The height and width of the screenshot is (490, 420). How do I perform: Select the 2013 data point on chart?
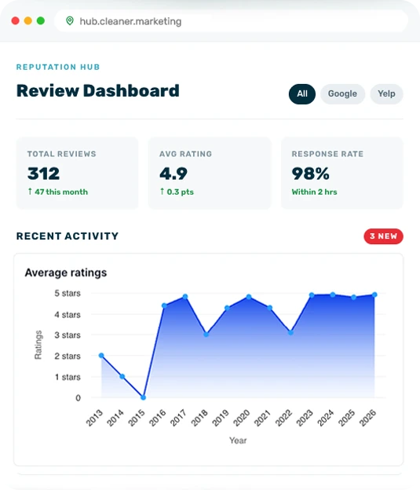pyautogui.click(x=101, y=355)
